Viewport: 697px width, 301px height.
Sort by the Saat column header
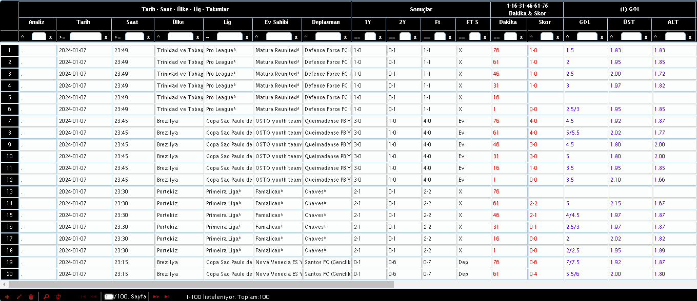pyautogui.click(x=133, y=23)
